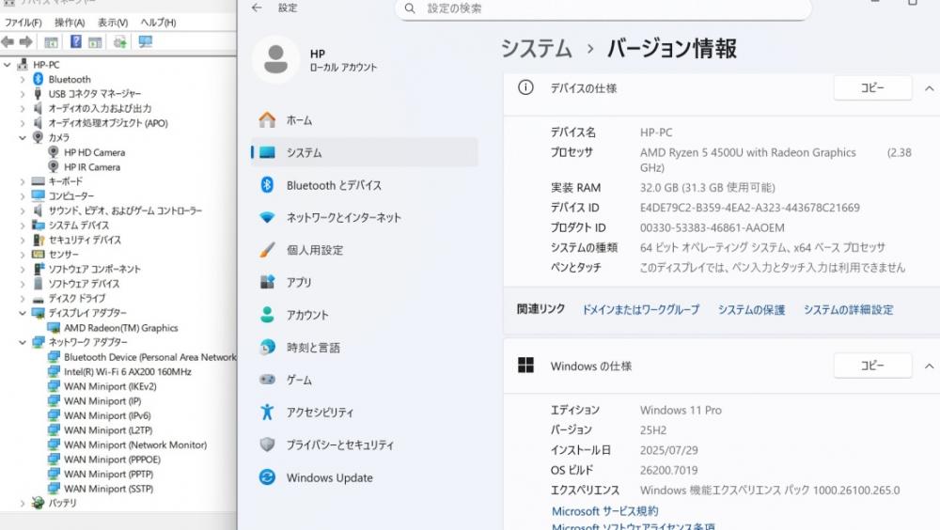The width and height of the screenshot is (940, 530).
Task: Select AMD Radeon(TM) Graphics adapter
Action: point(120,328)
